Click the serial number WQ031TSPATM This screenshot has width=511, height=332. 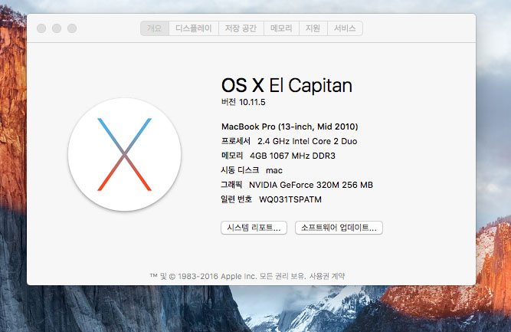[x=290, y=199]
